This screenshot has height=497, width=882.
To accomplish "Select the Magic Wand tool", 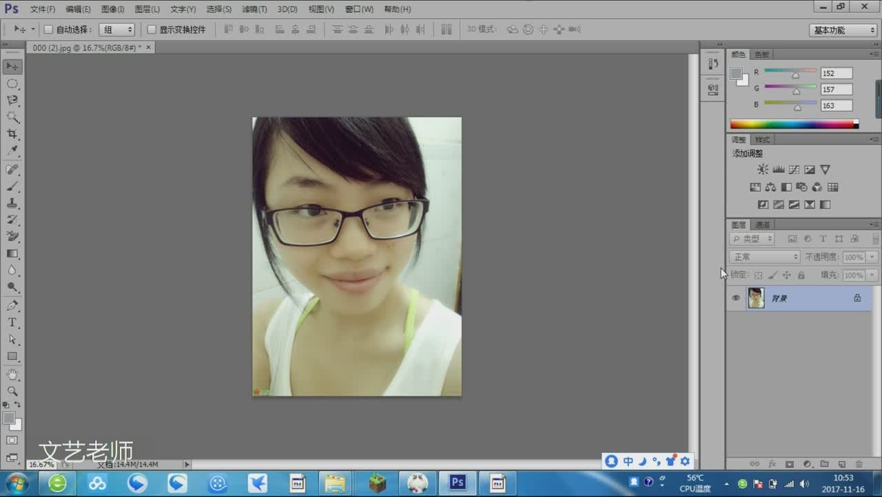I will tap(12, 117).
